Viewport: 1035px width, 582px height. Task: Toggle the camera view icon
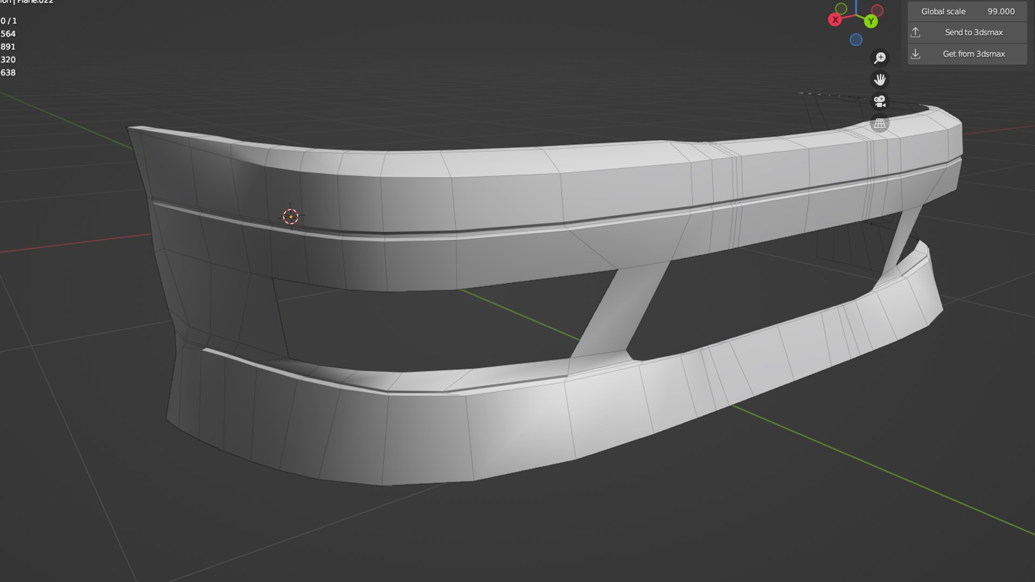tap(880, 101)
